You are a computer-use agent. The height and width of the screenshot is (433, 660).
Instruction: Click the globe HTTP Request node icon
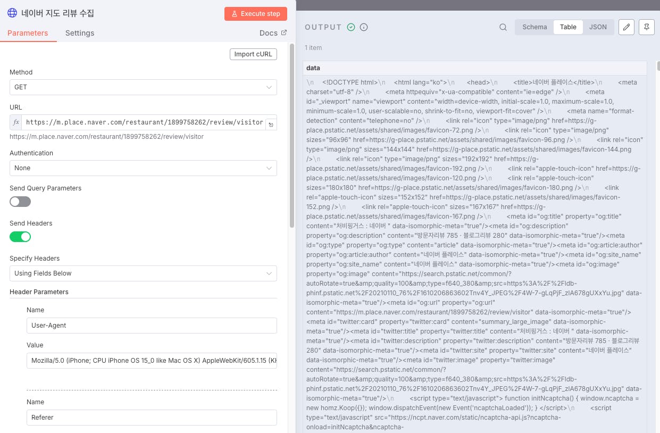tap(12, 13)
